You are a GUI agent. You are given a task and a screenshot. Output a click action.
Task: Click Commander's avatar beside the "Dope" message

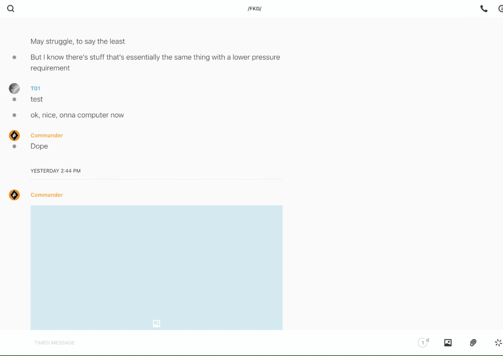(14, 135)
